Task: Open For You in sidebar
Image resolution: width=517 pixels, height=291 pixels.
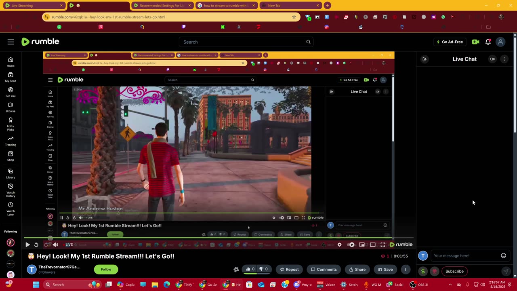Action: point(11,92)
